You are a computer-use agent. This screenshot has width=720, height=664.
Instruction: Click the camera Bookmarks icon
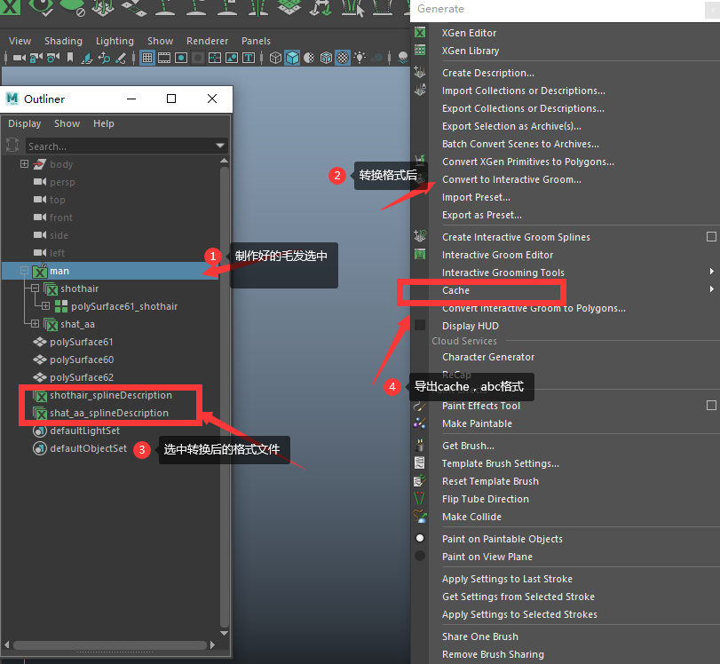70,58
